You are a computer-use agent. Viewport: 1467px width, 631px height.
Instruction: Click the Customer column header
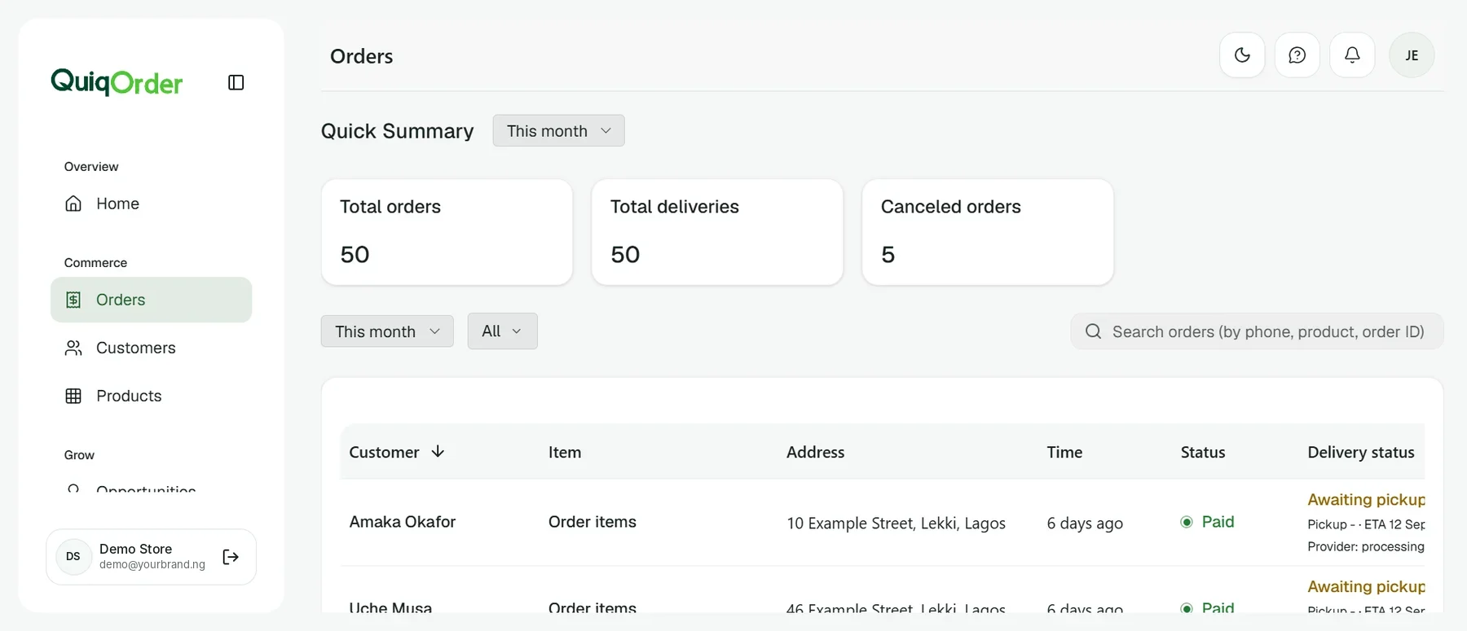click(x=384, y=452)
